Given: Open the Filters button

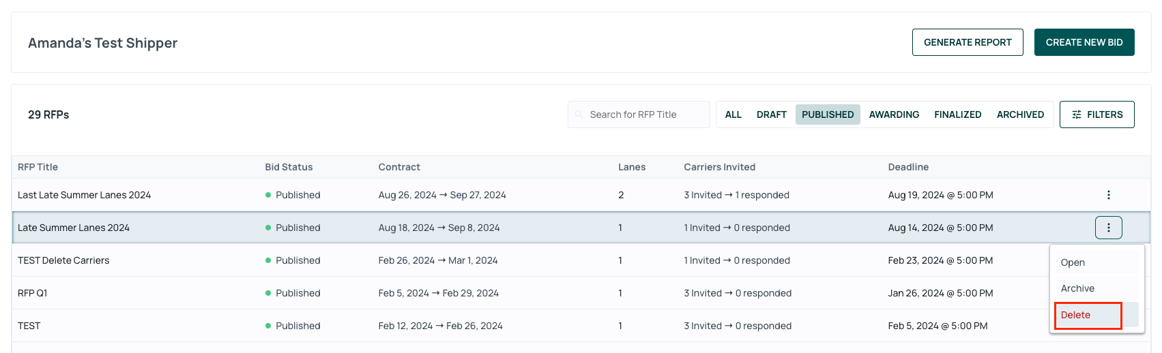Looking at the screenshot, I should pos(1096,114).
